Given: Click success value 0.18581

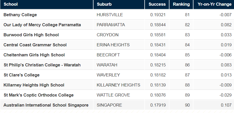Looking at the screenshot, I should click(x=158, y=35).
